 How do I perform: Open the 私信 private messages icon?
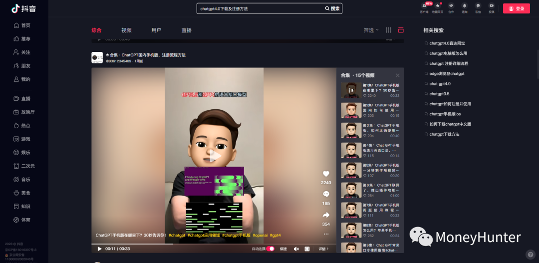click(478, 6)
